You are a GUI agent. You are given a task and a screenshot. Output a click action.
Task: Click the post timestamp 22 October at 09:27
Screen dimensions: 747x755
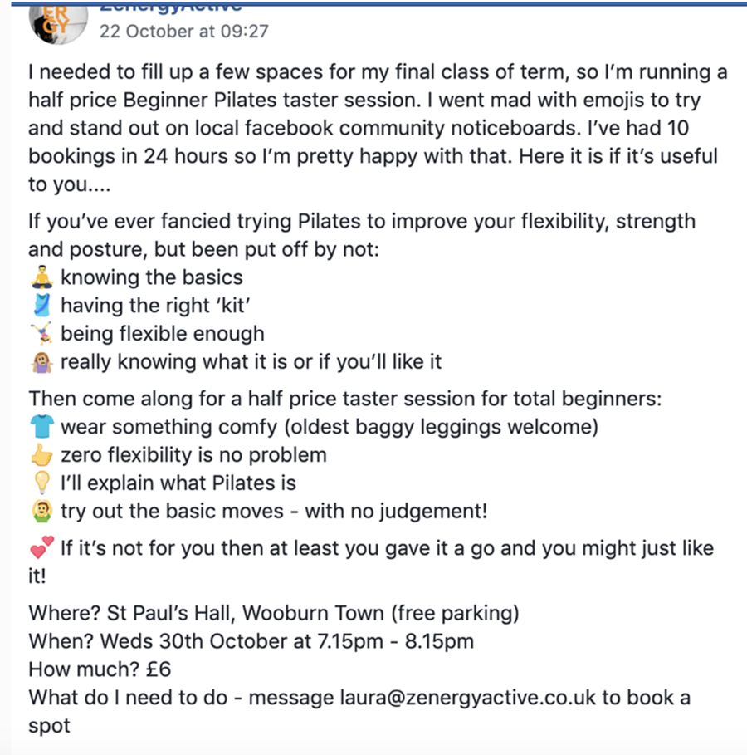tap(183, 32)
